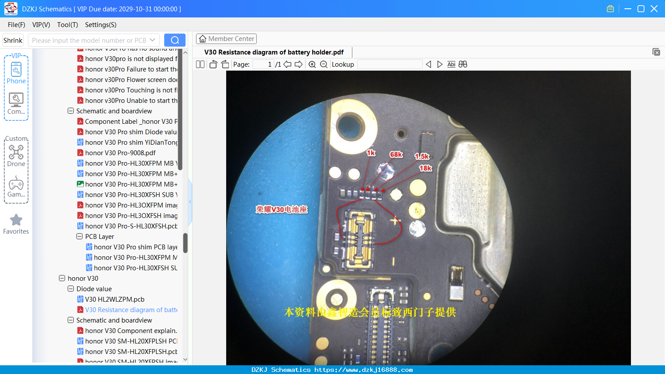Toggle the two-page split view icon
665x374 pixels.
click(x=200, y=65)
